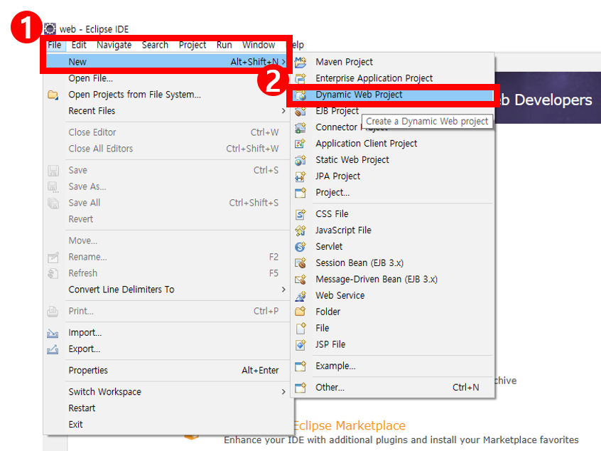The image size is (601, 451).
Task: Click the JSP File icon
Action: (x=300, y=345)
